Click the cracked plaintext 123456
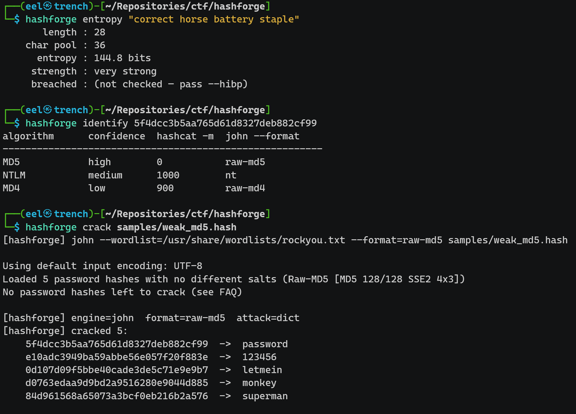Viewport: 576px width, 414px height. (259, 357)
